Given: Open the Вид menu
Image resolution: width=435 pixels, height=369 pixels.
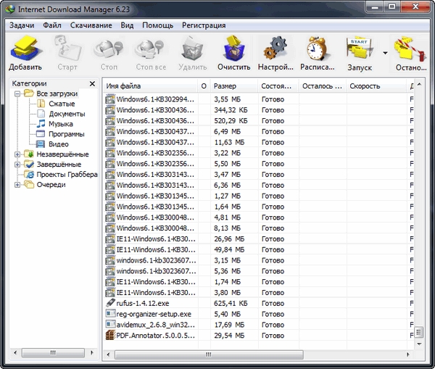Looking at the screenshot, I should tap(127, 25).
